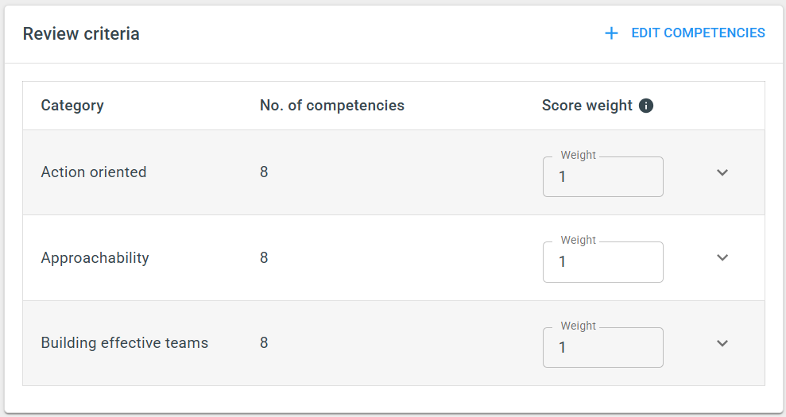Focus the Action oriented weight field
Viewport: 786px width, 417px height.
pyautogui.click(x=603, y=176)
